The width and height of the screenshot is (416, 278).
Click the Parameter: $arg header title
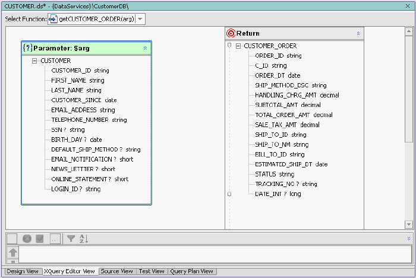(x=62, y=48)
